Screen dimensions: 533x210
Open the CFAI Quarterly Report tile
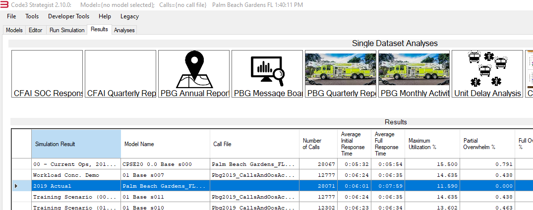[x=120, y=74]
